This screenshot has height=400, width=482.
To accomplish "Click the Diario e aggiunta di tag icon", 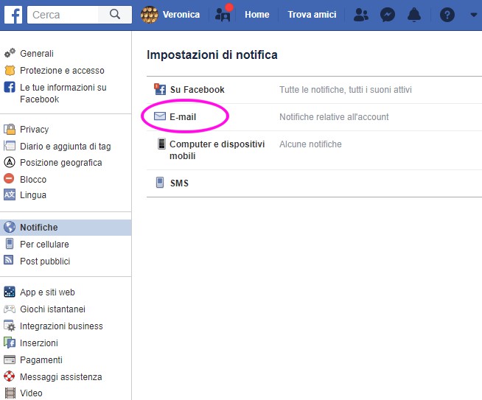I will [10, 146].
